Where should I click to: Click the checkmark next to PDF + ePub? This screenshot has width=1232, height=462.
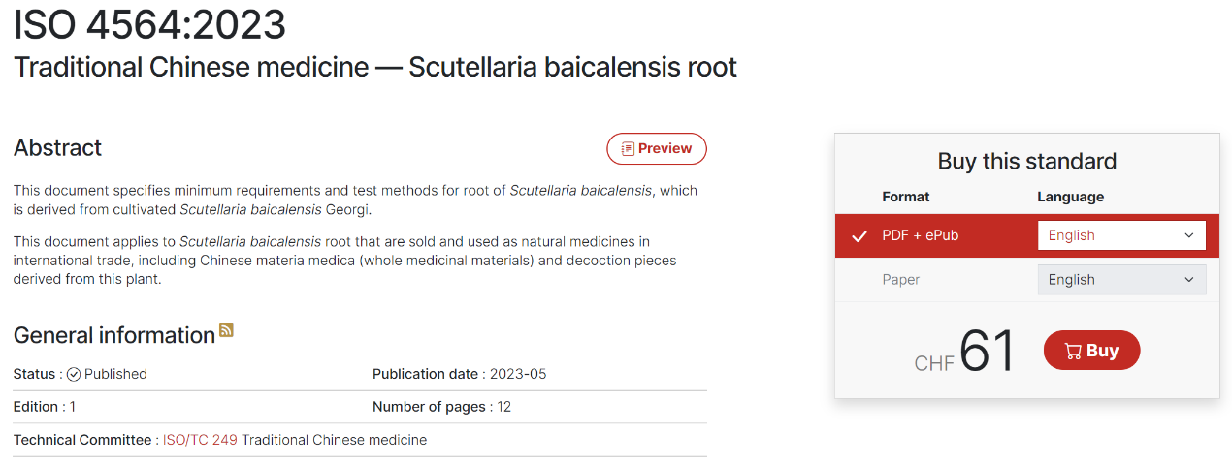pos(859,236)
